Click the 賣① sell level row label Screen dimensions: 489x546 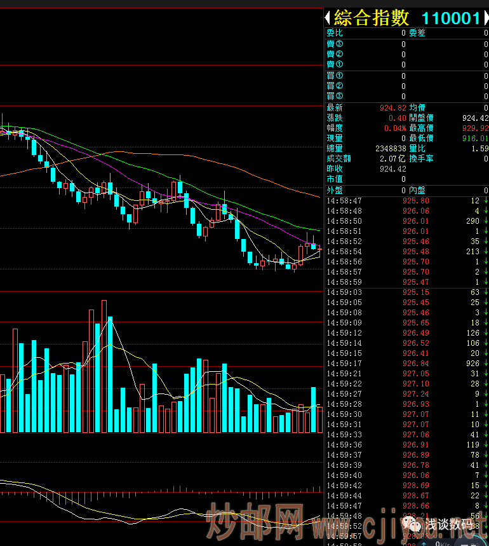(x=335, y=64)
